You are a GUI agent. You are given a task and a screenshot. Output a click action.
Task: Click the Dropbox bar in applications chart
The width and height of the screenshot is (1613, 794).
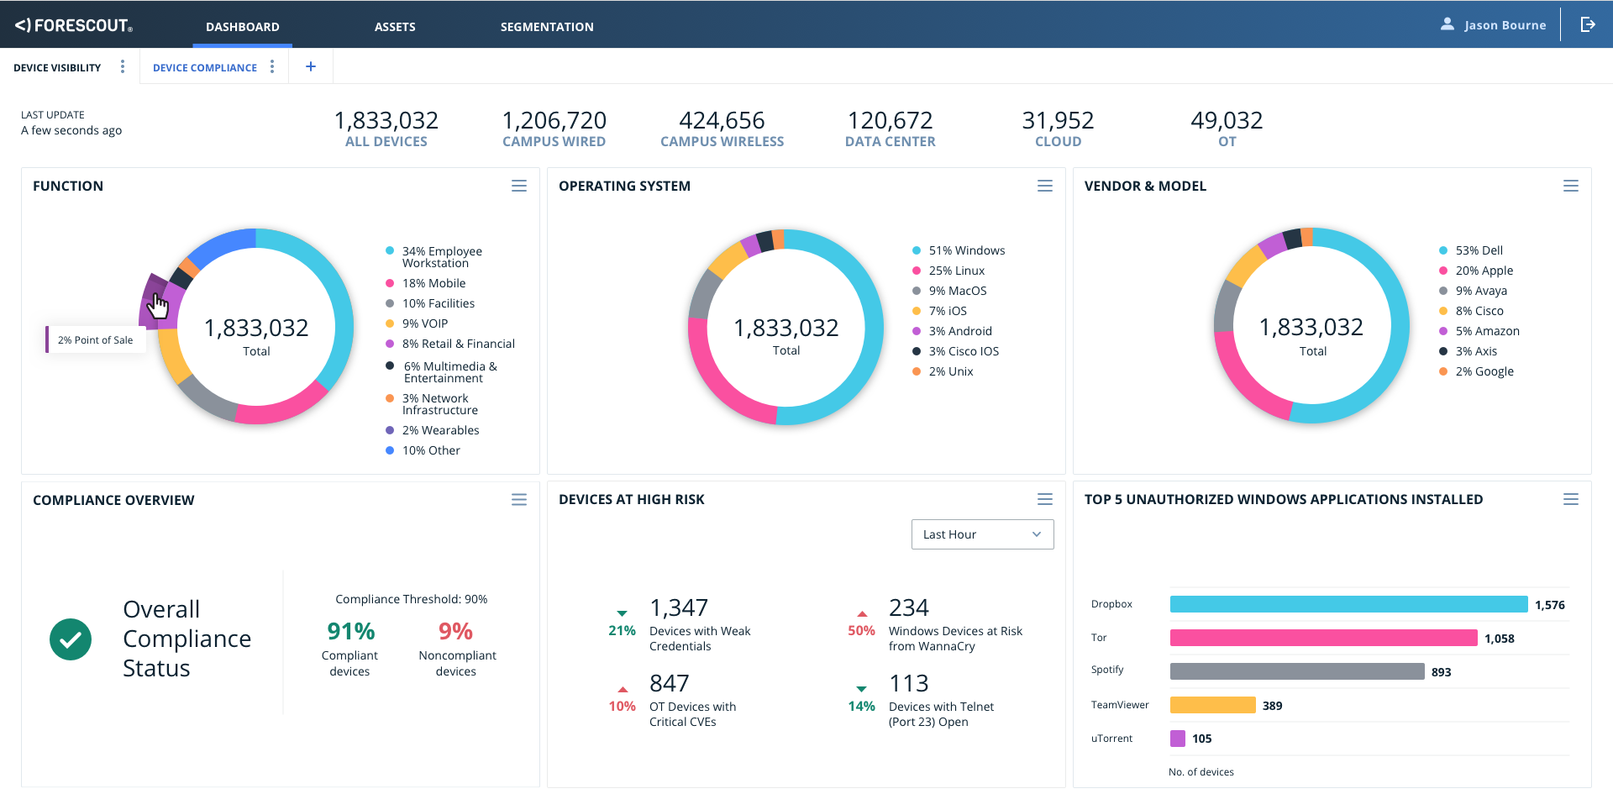click(x=1348, y=605)
